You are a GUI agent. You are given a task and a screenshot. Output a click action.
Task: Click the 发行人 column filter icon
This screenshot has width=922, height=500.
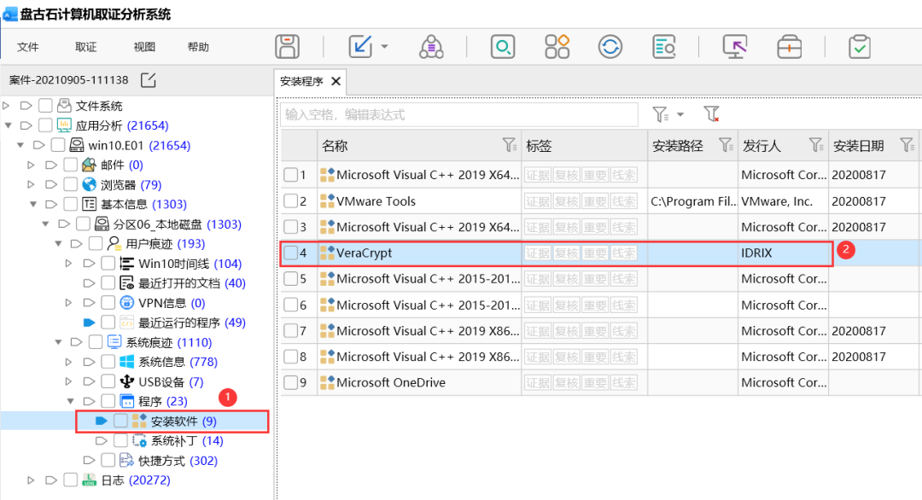point(815,145)
